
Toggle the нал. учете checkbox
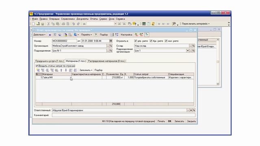tap(166, 41)
